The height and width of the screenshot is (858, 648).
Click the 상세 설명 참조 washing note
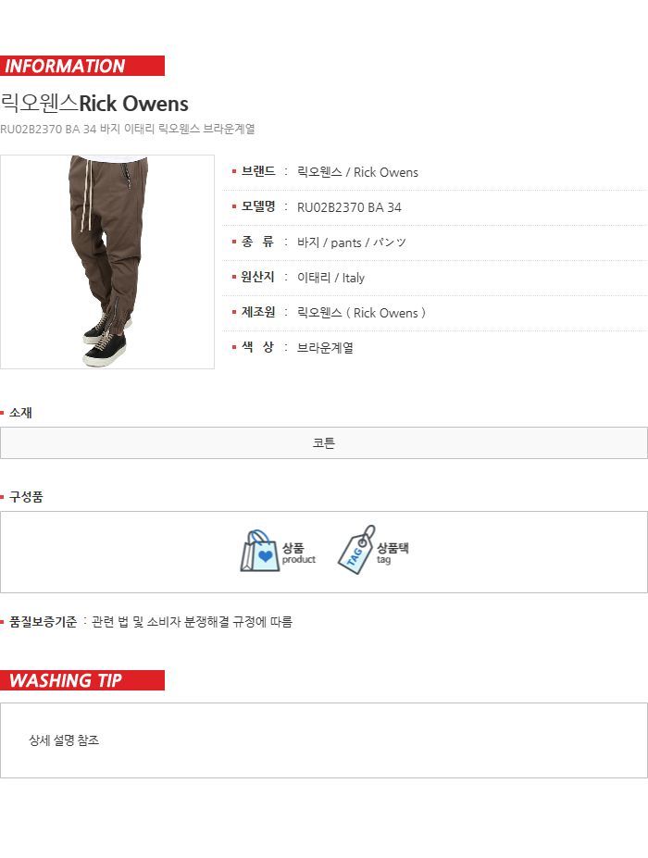[x=64, y=740]
